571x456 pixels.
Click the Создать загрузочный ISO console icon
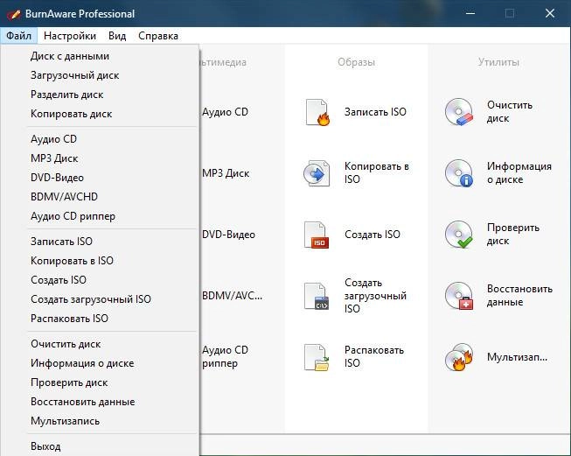coord(317,296)
